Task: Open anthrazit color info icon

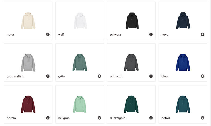Action: (151, 76)
